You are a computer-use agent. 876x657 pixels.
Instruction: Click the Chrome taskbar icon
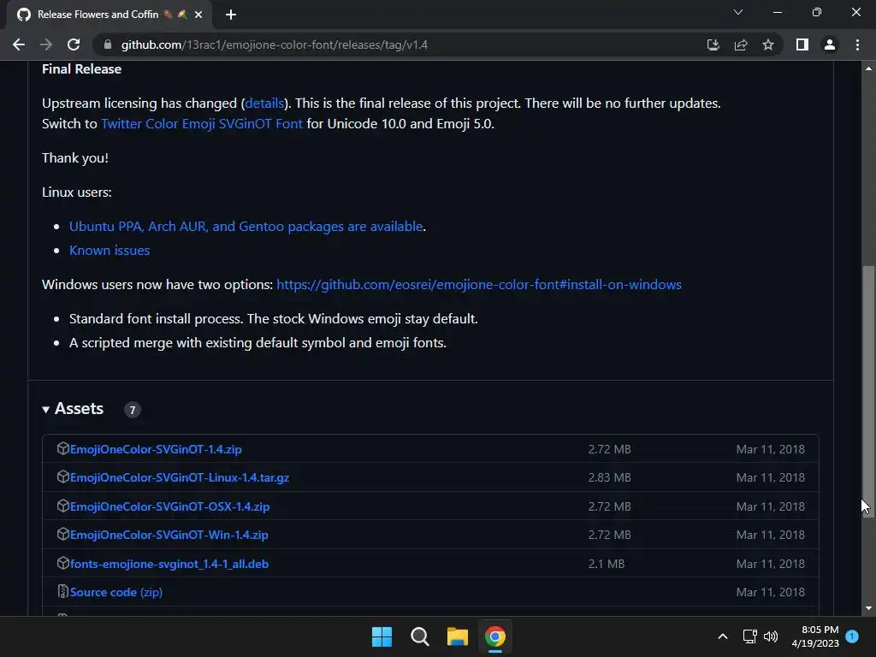[495, 636]
